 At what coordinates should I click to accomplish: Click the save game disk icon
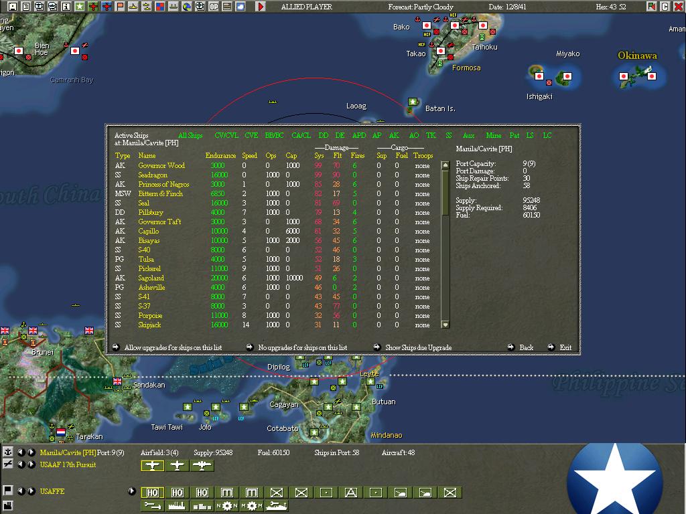tap(13, 7)
